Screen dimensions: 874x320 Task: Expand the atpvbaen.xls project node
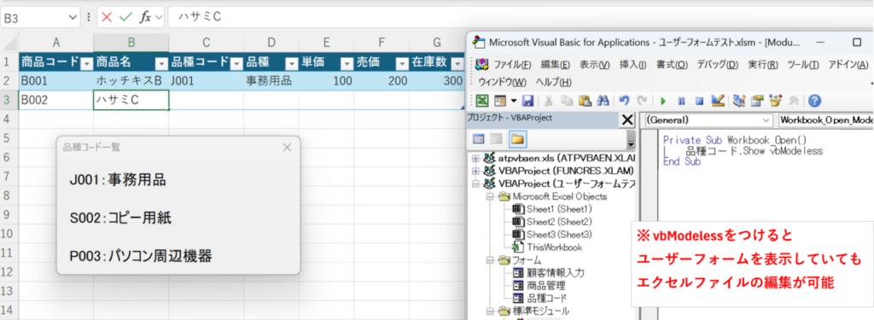click(476, 159)
